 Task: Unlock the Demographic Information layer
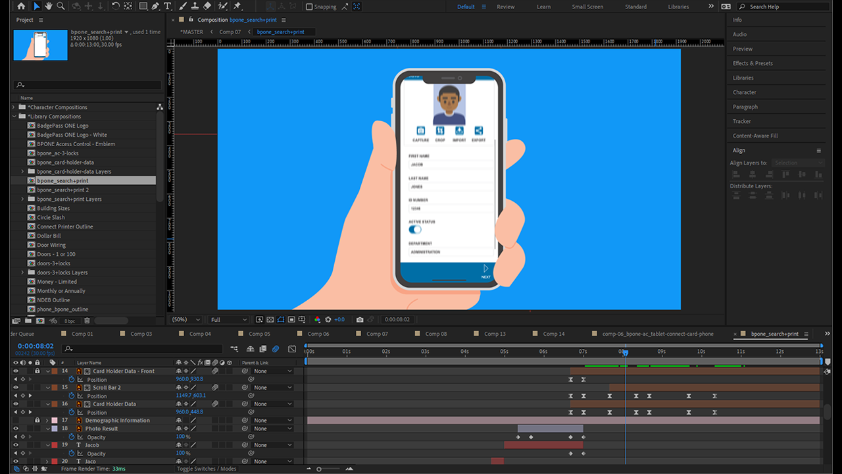(x=37, y=420)
